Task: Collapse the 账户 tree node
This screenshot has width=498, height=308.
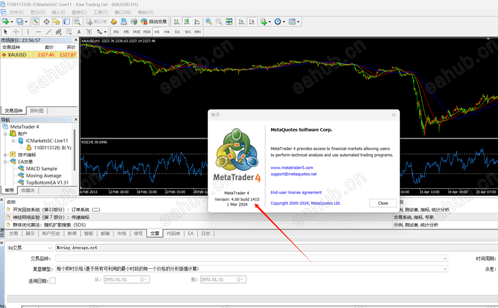Action: tap(5, 134)
